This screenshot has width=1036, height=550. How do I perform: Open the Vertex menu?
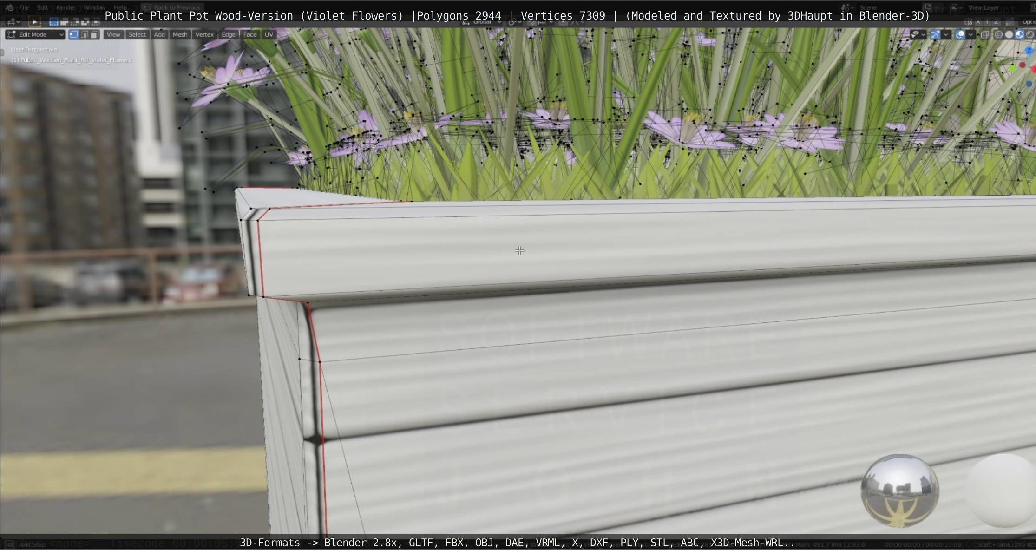pos(204,34)
